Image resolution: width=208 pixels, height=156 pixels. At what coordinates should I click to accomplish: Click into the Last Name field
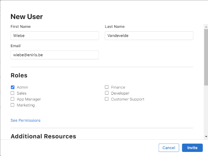pyautogui.click(x=149, y=36)
